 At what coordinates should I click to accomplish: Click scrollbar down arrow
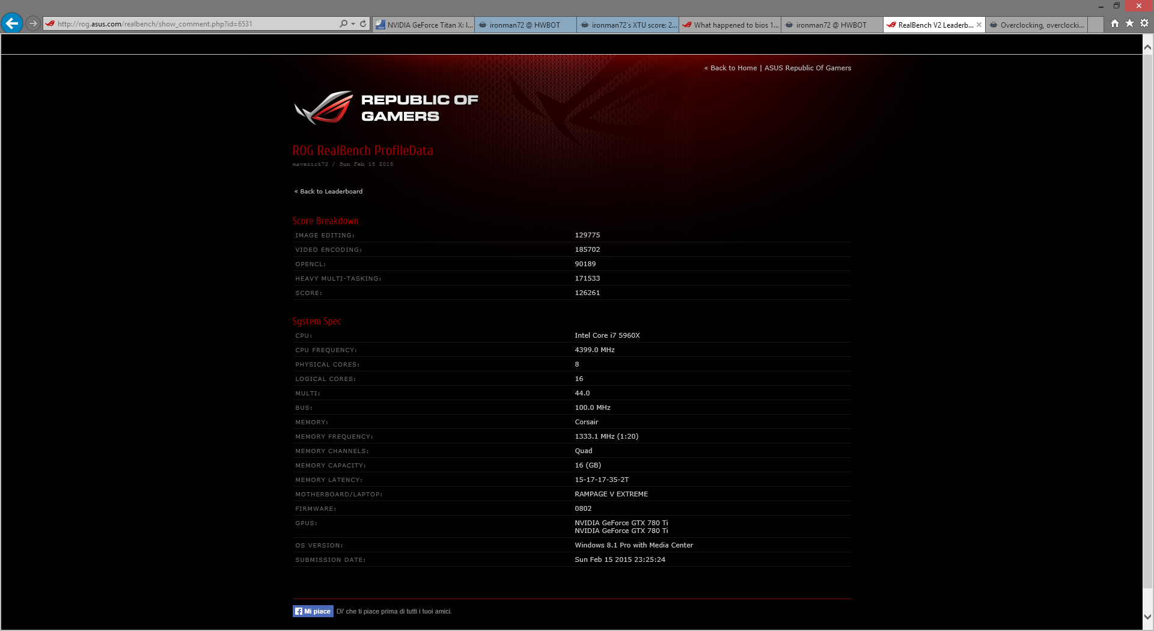[1148, 617]
